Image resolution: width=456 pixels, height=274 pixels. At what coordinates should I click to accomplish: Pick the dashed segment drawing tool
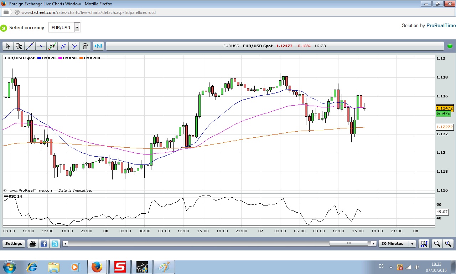63,46
